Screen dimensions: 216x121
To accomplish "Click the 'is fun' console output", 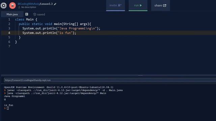I will pos(8,105).
